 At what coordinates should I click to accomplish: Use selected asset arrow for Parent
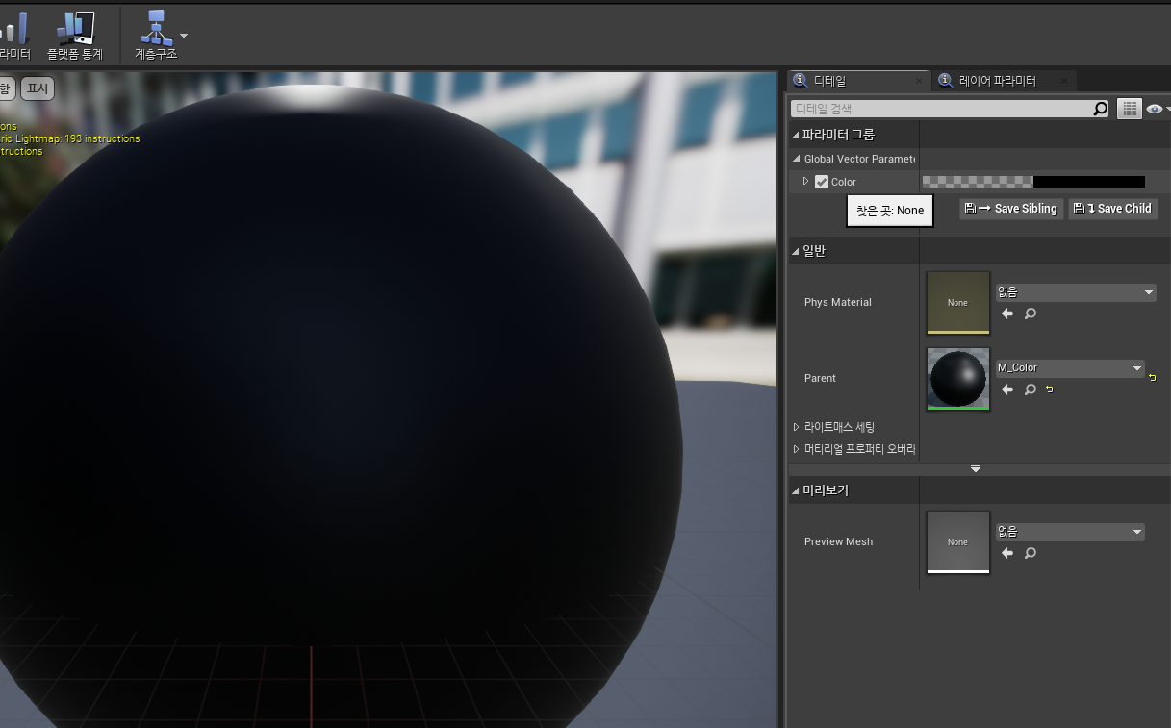point(1007,389)
